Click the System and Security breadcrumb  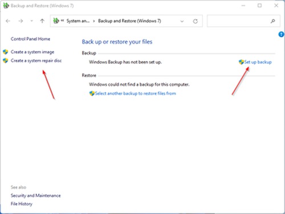click(x=78, y=21)
